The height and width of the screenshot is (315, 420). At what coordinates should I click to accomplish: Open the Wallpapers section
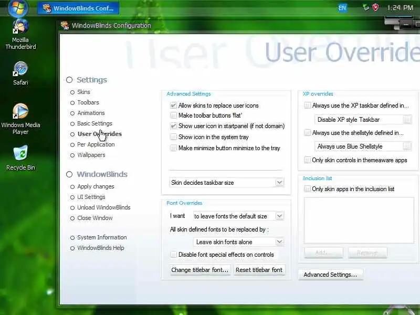(x=91, y=155)
